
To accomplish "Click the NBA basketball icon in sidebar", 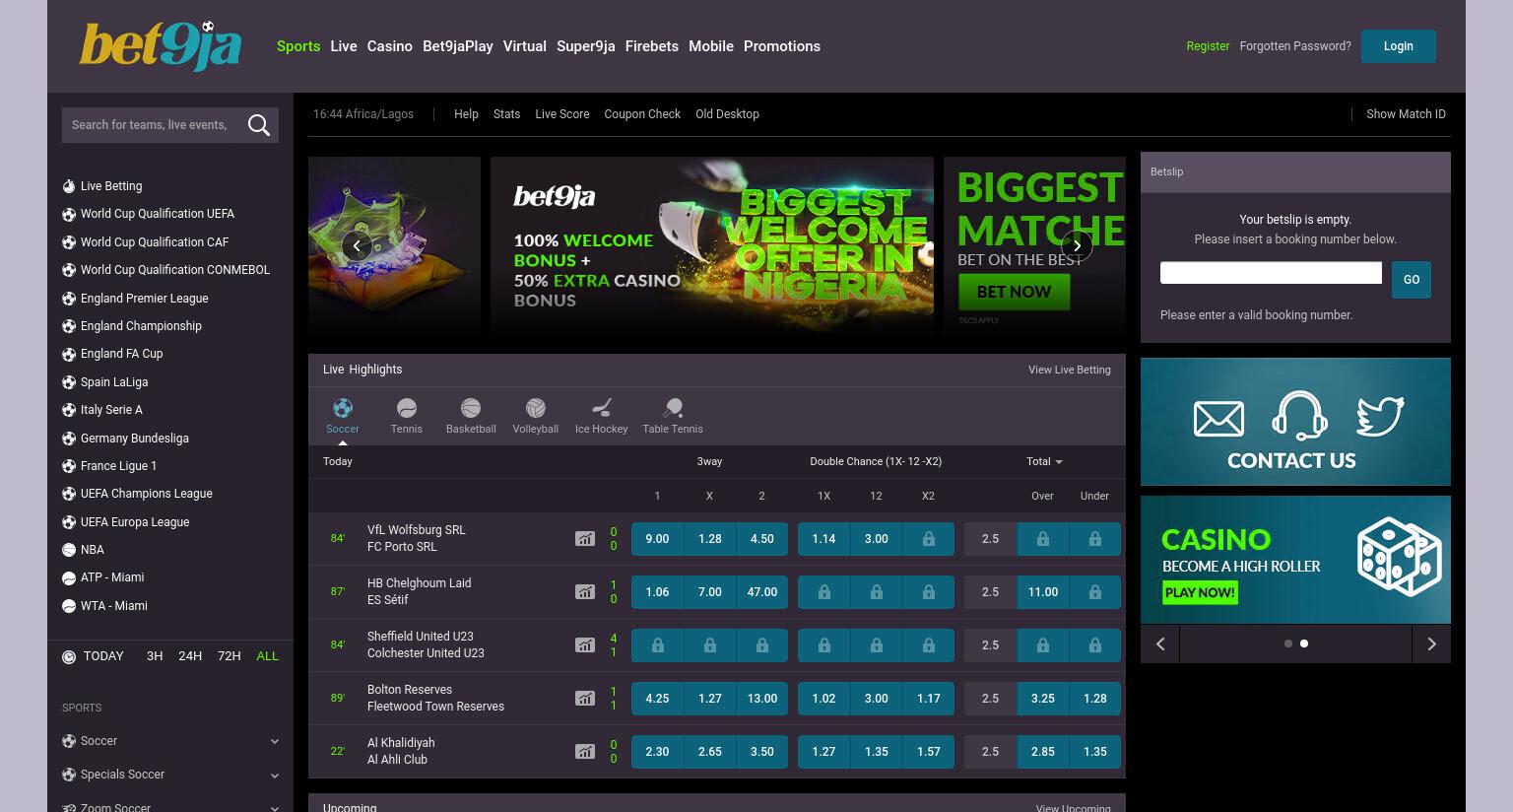I will click(69, 550).
